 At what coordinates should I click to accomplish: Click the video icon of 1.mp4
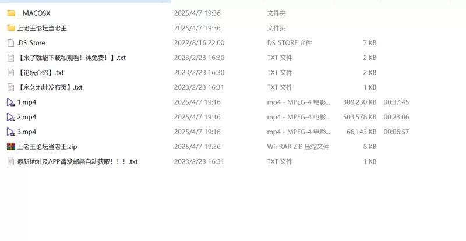pyautogui.click(x=11, y=102)
